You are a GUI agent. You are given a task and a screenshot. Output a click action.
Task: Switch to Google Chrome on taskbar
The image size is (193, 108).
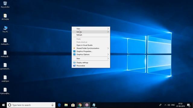click(x=80, y=105)
